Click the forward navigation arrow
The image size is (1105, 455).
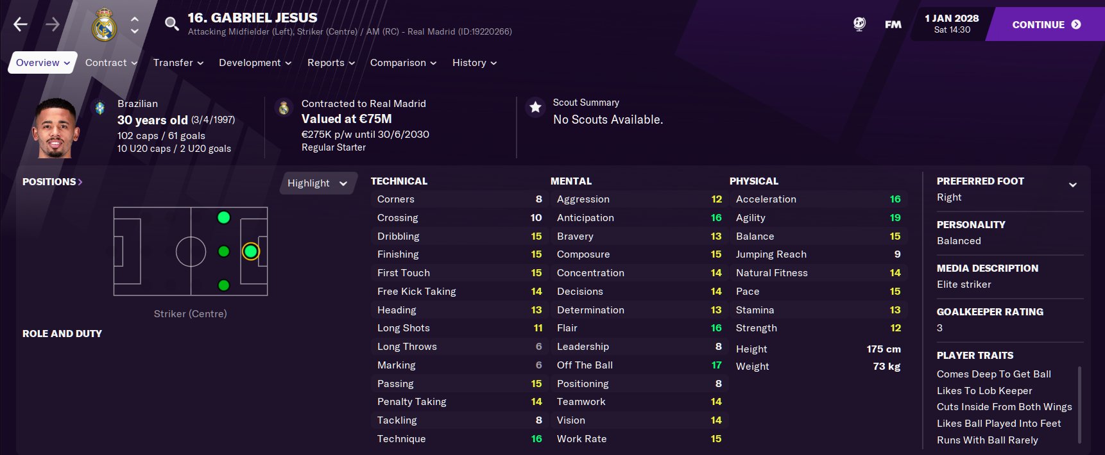coord(53,24)
